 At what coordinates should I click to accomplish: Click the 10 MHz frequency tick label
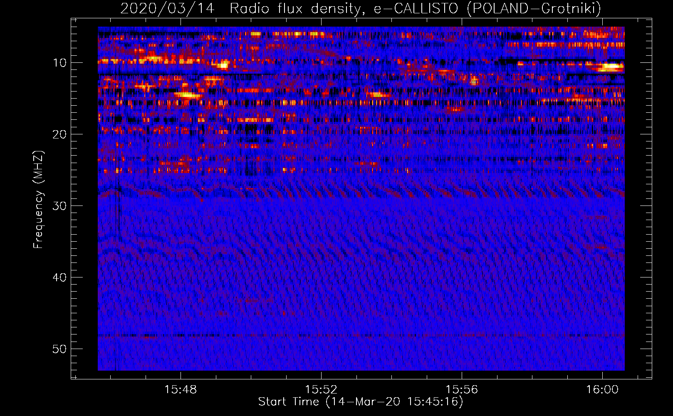coord(59,63)
